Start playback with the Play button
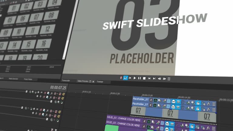233x131 pixels. [x=135, y=78]
